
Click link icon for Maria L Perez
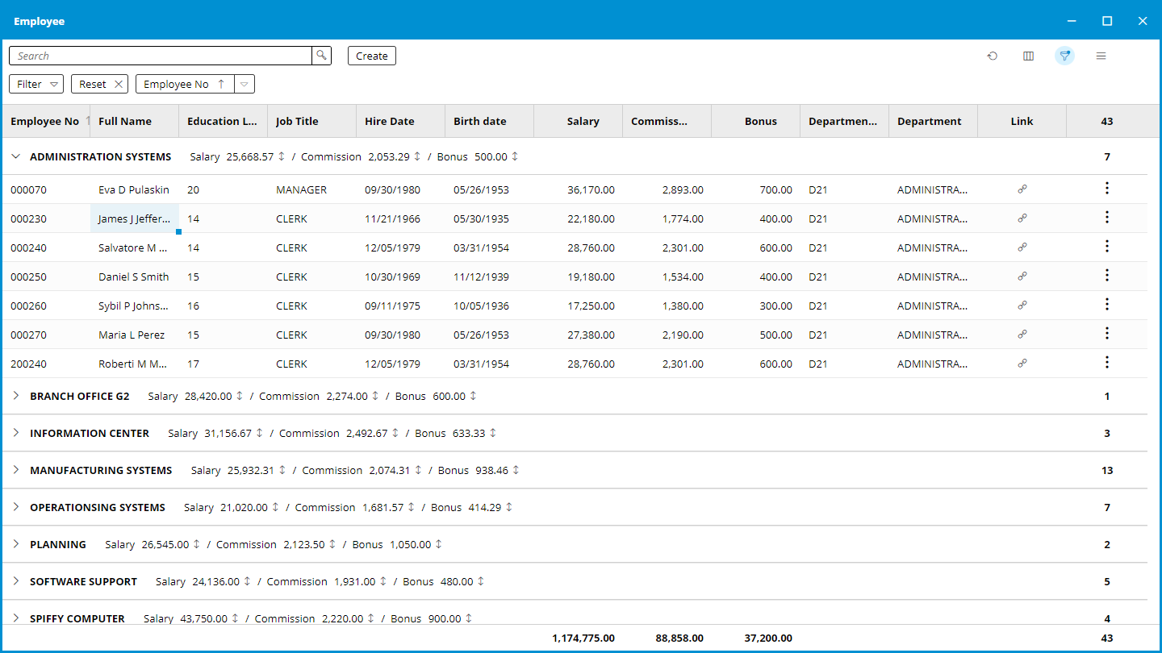1022,335
